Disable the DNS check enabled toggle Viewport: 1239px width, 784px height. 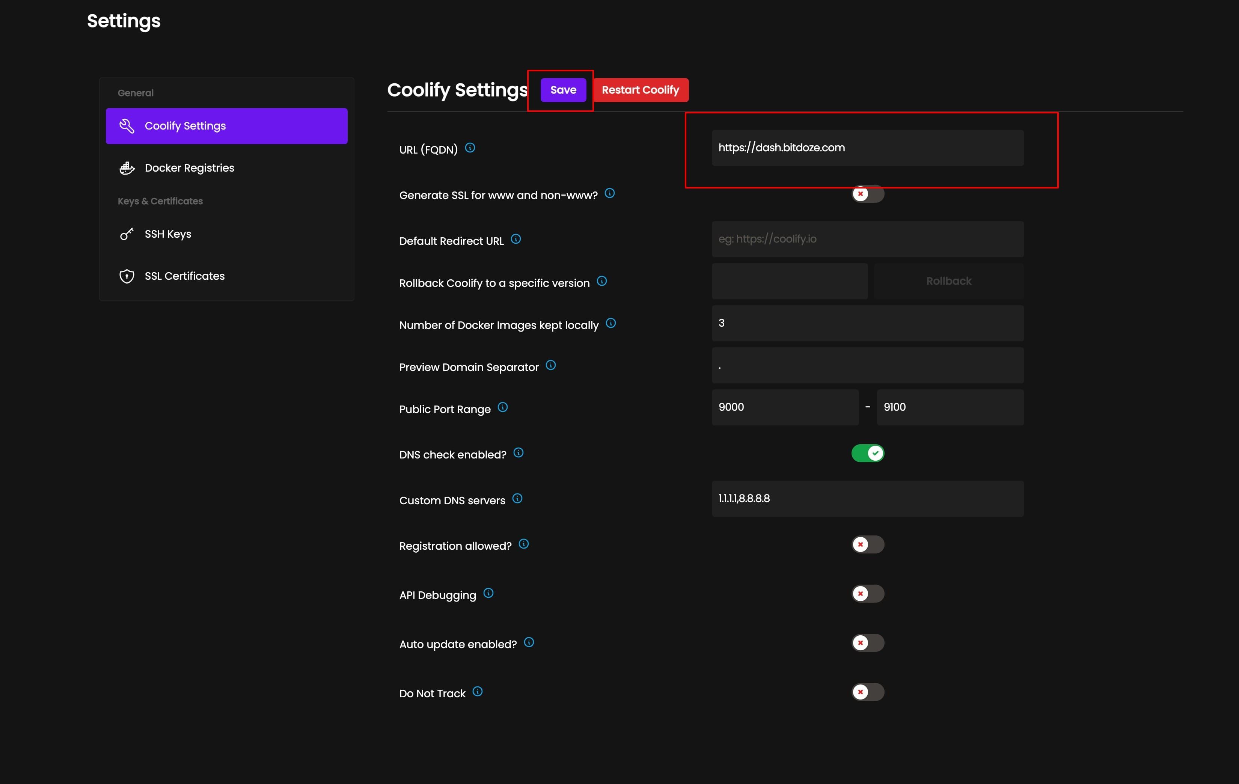pyautogui.click(x=868, y=453)
